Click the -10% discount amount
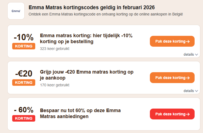The height and width of the screenshot is (133, 203). (x=24, y=37)
